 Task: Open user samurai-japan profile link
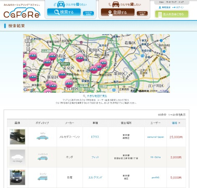coord(156,137)
